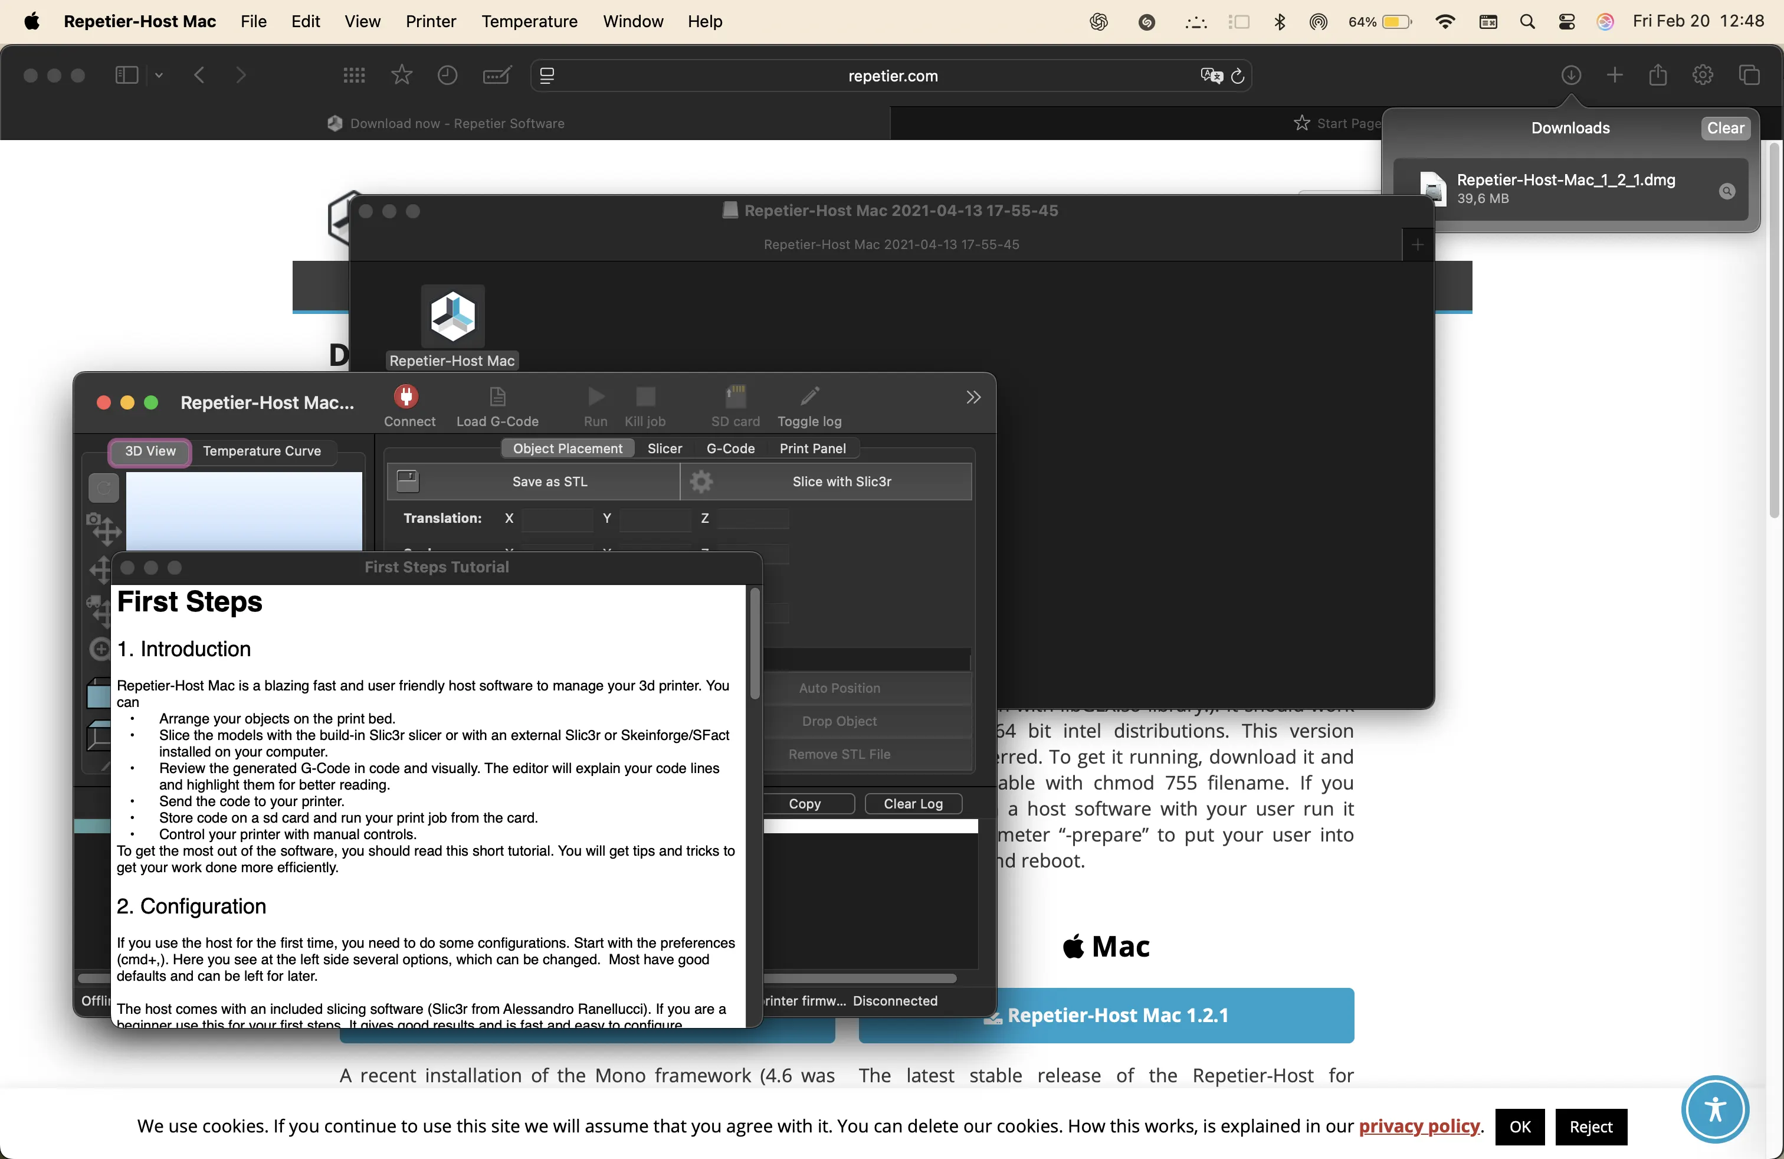The image size is (1784, 1159).
Task: Click the Run play icon
Action: [x=596, y=396]
